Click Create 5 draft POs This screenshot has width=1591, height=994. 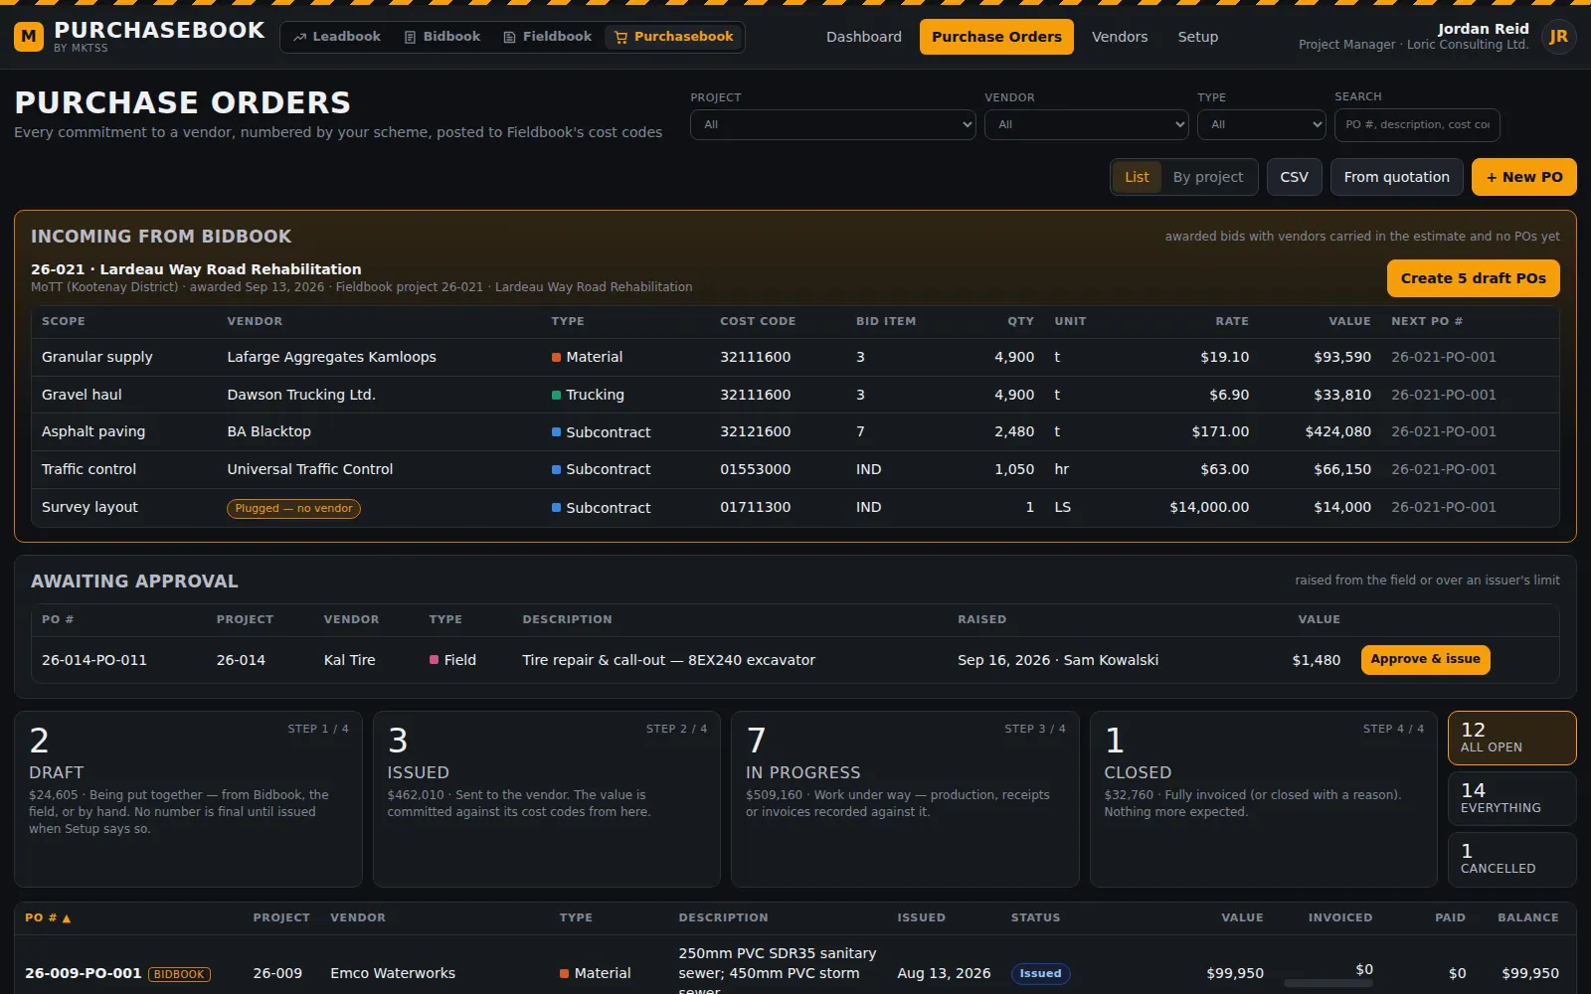pos(1473,278)
